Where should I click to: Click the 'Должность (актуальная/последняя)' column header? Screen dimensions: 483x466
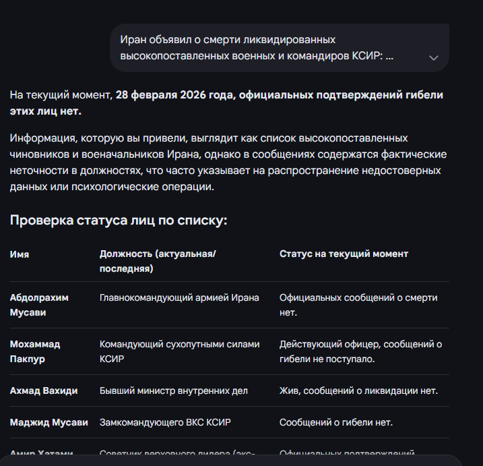(158, 261)
